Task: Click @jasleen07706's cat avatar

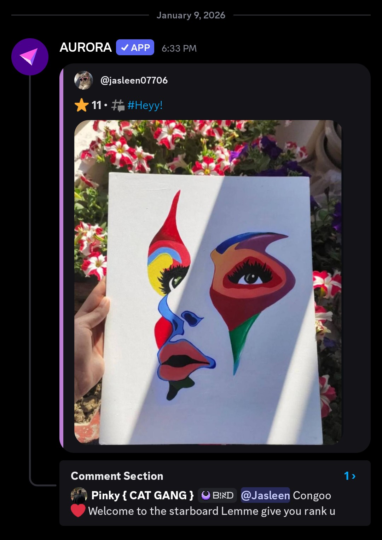Action: coord(84,80)
